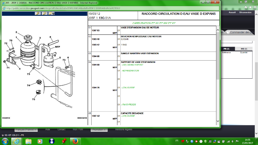This screenshot has width=258, height=145.
Task: Select part reference 1304 69
Action: click(95, 65)
